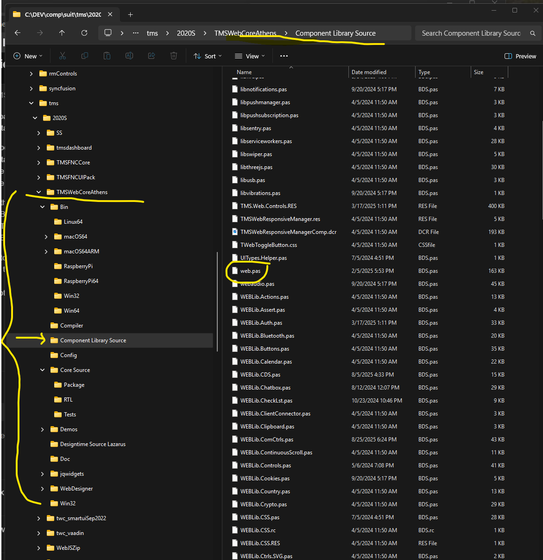
Task: Open the Sort dropdown menu
Action: [x=208, y=56]
